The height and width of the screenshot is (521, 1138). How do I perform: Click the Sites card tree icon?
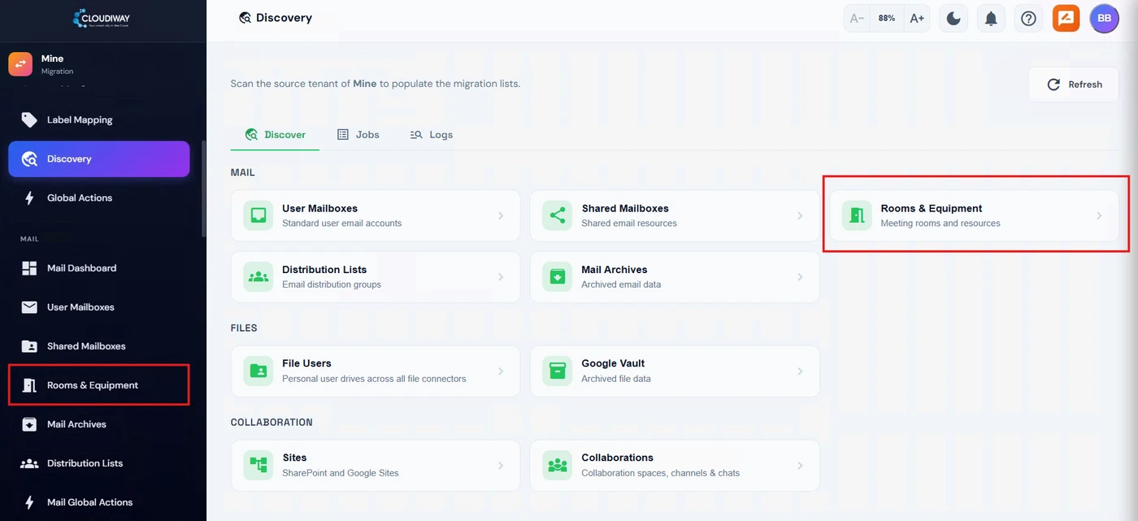(258, 465)
